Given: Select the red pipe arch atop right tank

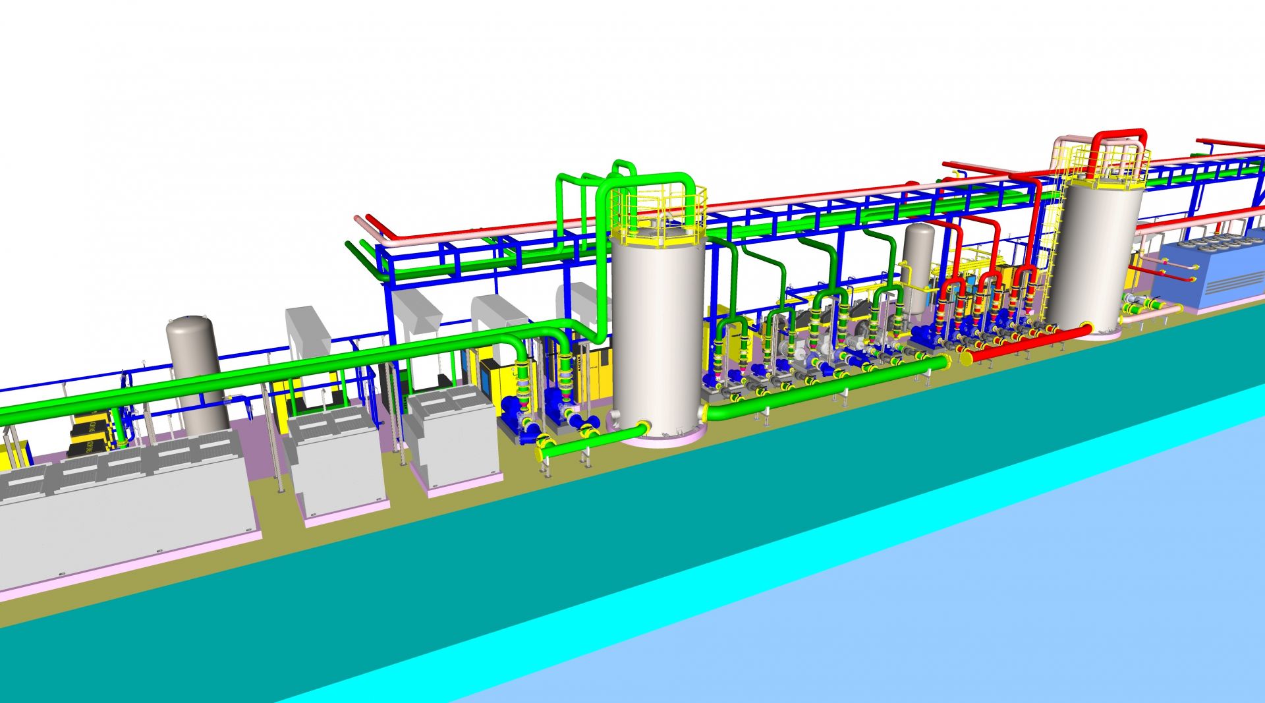Looking at the screenshot, I should click(1119, 136).
